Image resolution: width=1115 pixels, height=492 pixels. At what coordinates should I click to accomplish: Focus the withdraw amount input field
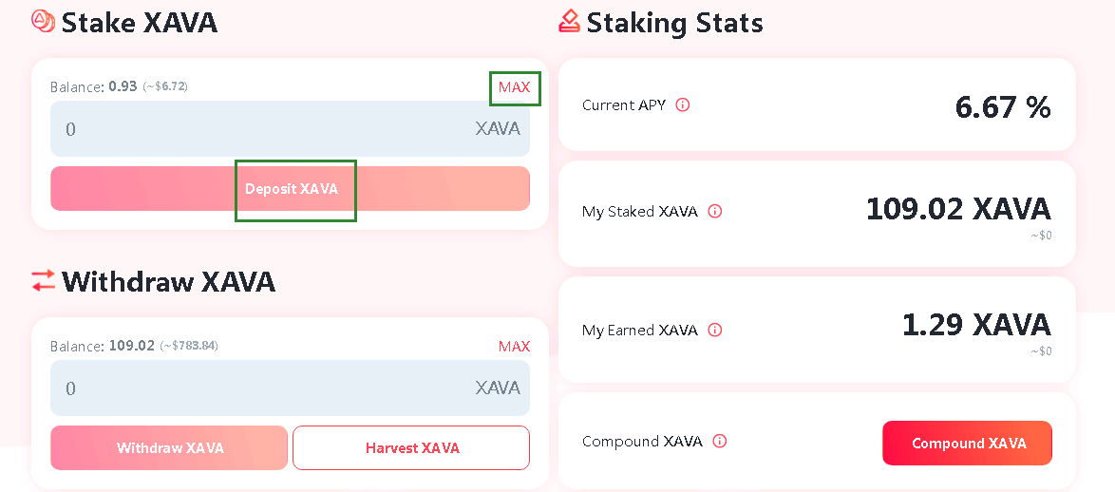290,388
